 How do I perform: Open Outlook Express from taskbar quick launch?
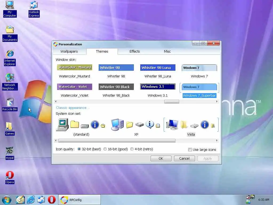(41, 200)
